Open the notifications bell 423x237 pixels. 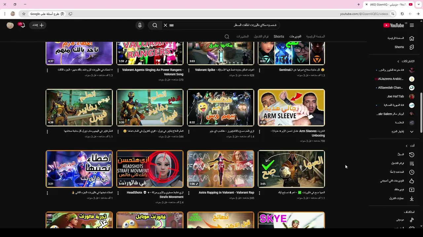coord(22,25)
